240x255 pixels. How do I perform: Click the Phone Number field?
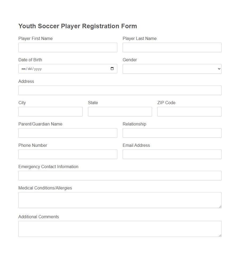68,154
